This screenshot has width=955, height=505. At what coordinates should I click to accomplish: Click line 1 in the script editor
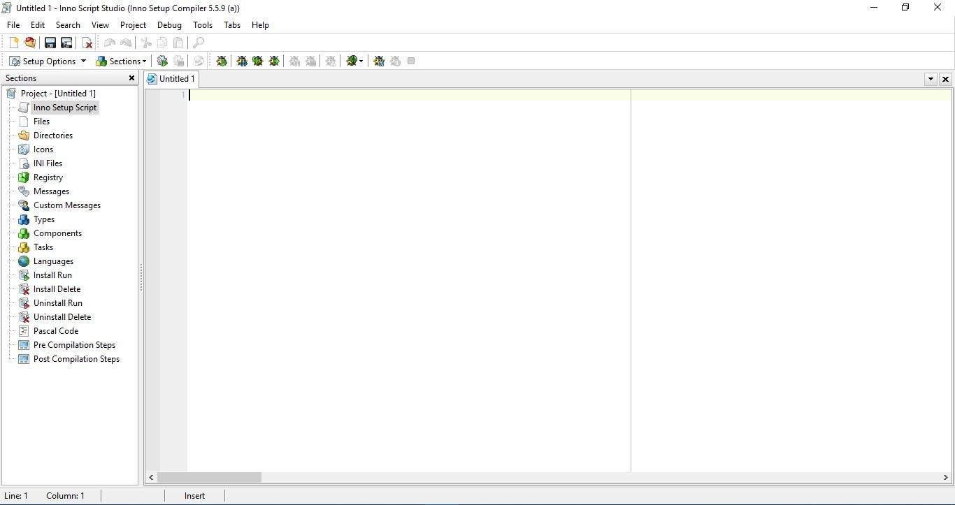569,95
